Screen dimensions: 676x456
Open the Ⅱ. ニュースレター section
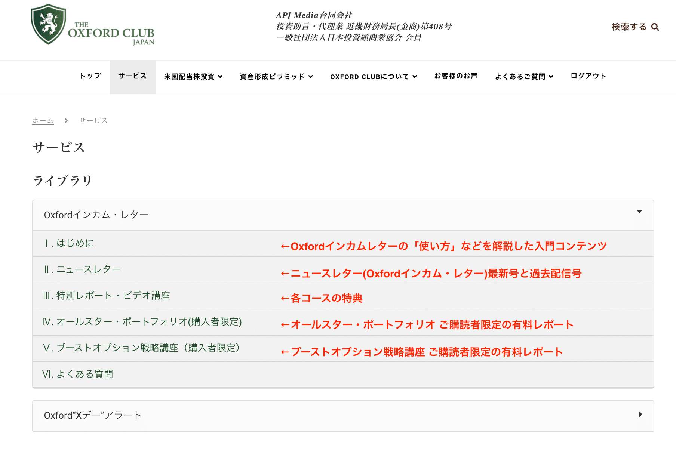click(x=343, y=270)
